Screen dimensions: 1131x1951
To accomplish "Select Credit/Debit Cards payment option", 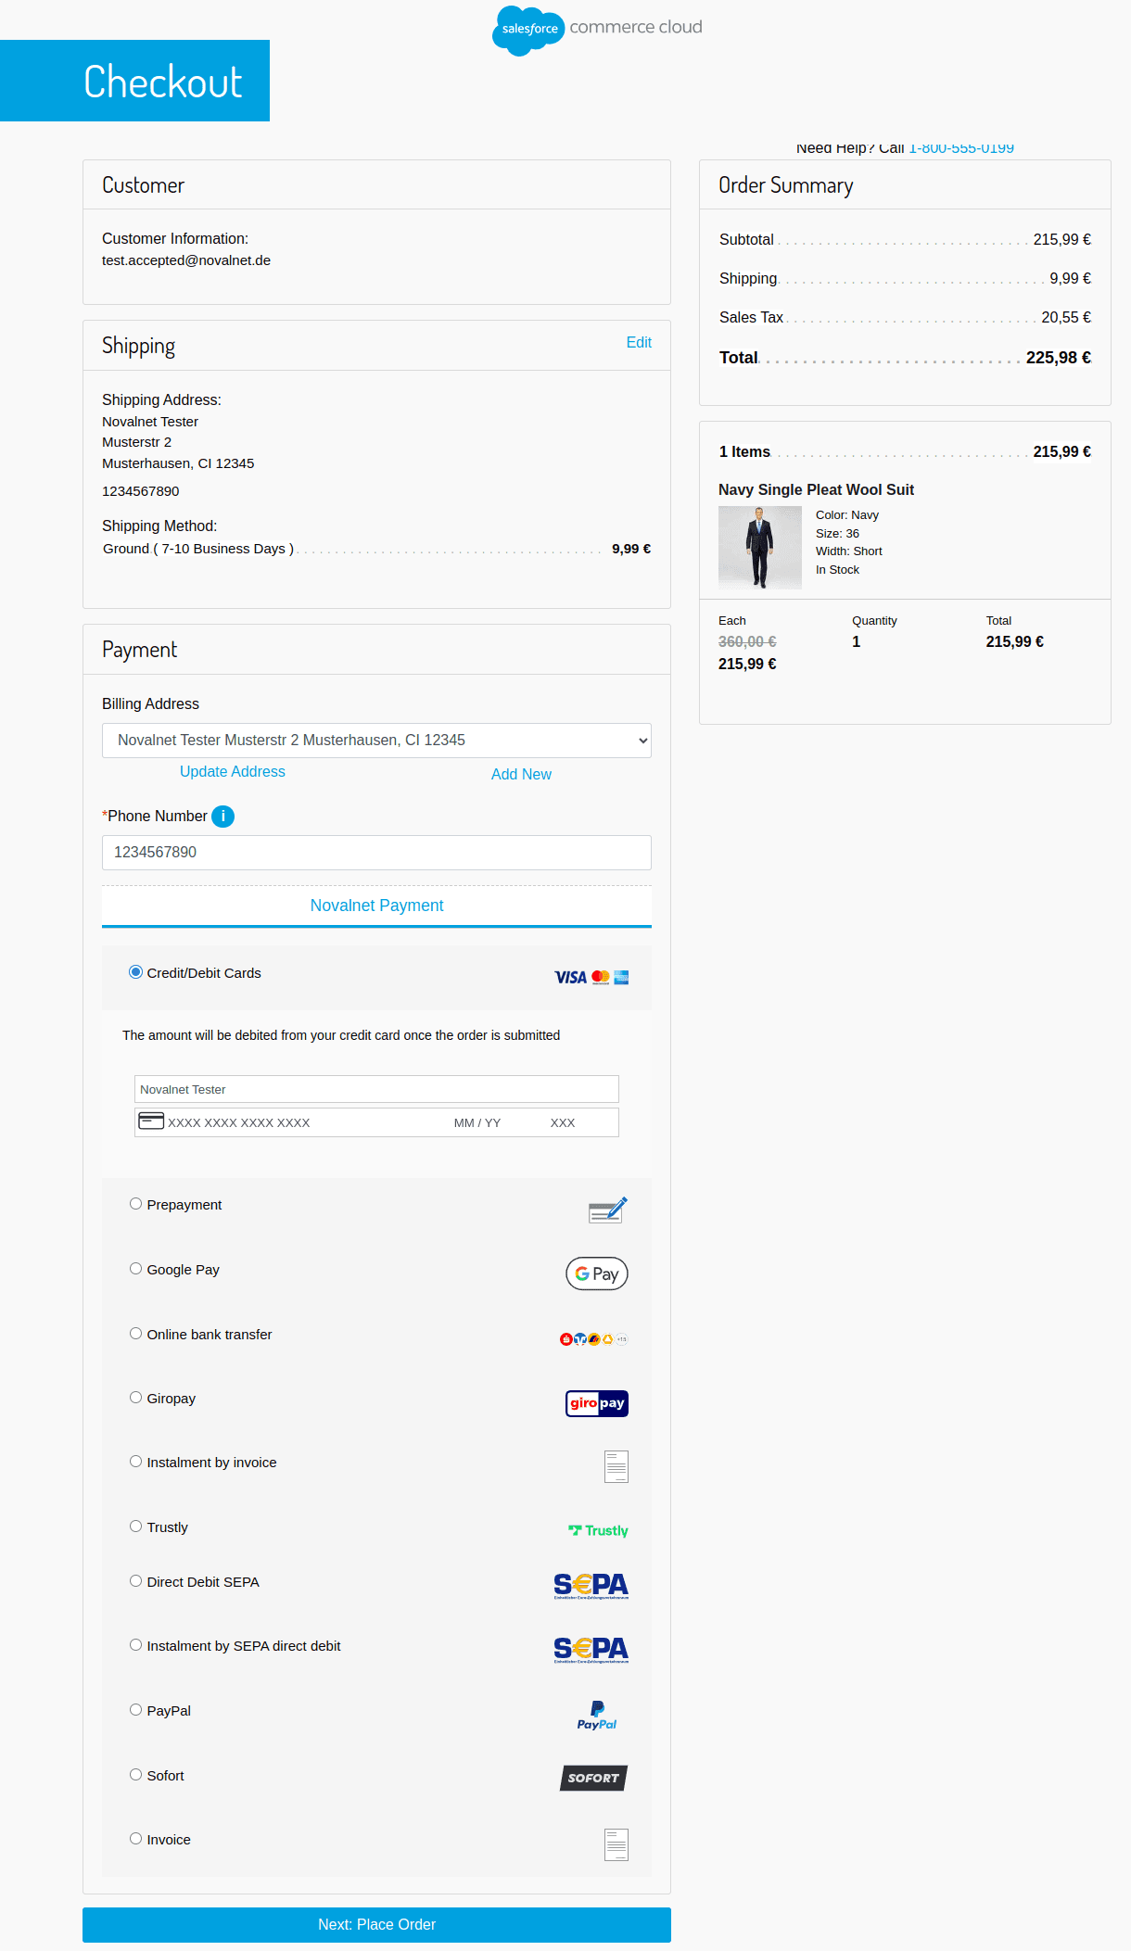I will click(135, 972).
